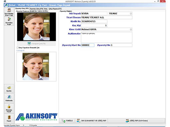Switch to Ziyaretçi Çıkış (F6) tab

(x=36, y=9)
